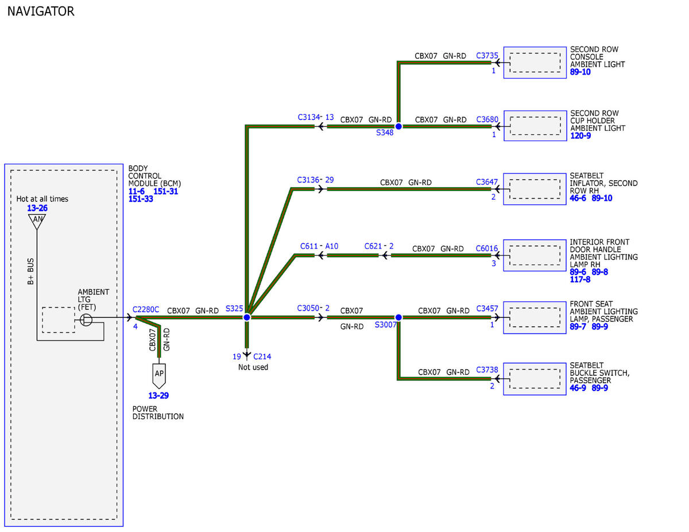Click the C3136 connector arrow symbol
The width and height of the screenshot is (689, 532).
coord(320,189)
